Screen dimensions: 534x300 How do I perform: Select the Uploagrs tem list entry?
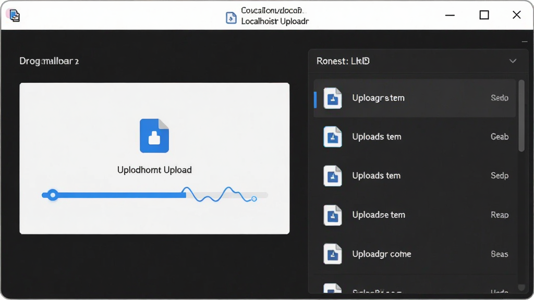point(415,98)
